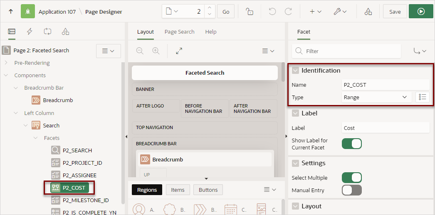Collapse the Identification section
The image size is (435, 215).
pos(295,71)
